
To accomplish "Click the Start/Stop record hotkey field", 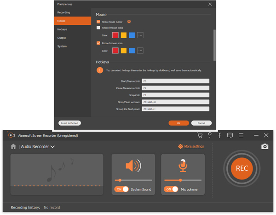I will coord(176,81).
